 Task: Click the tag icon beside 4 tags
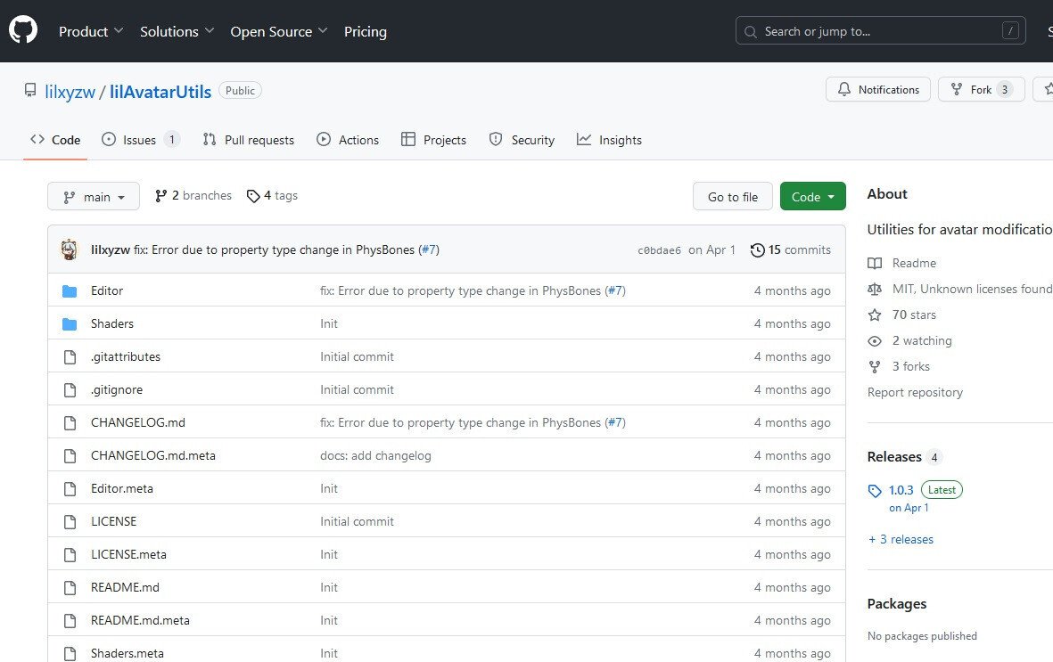pyautogui.click(x=253, y=196)
